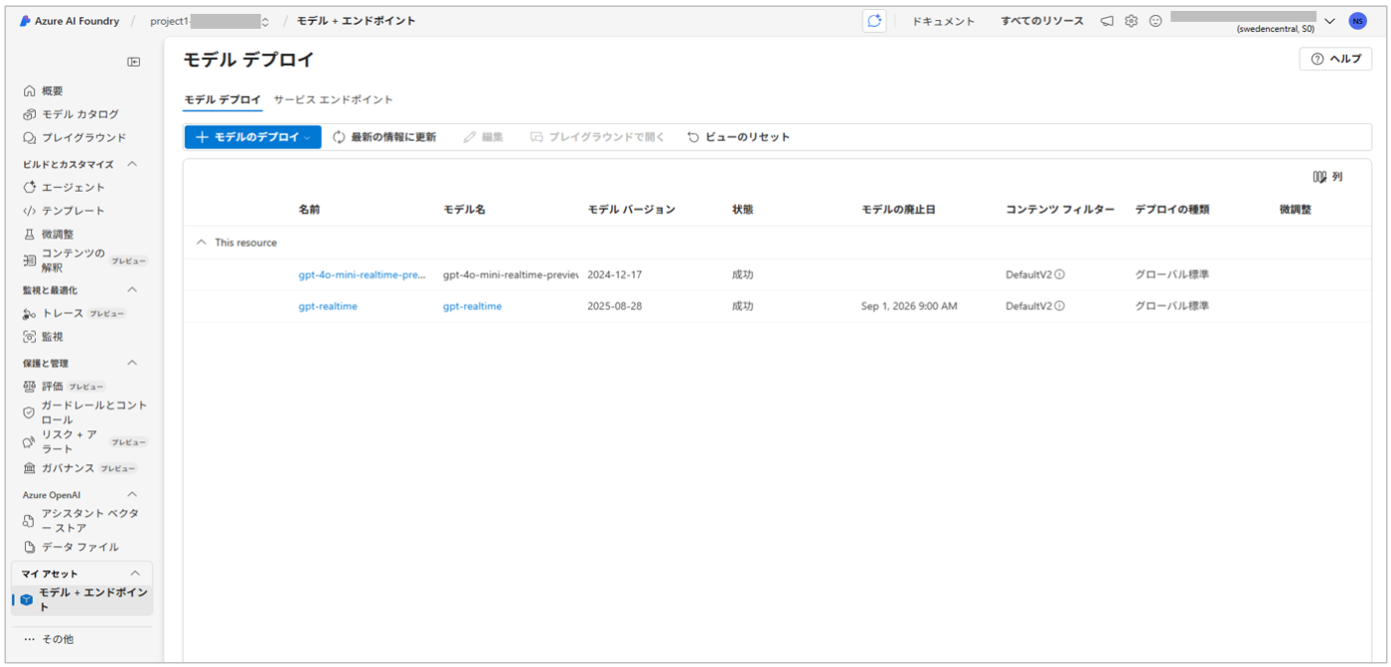Show info for gpt-realtime DefaultV2 filter

tap(1060, 306)
